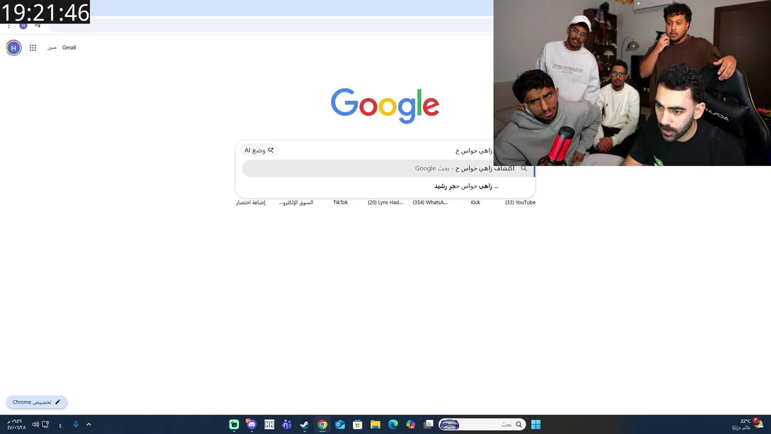Open the (354) WhatsApp shortcut

tap(430, 203)
